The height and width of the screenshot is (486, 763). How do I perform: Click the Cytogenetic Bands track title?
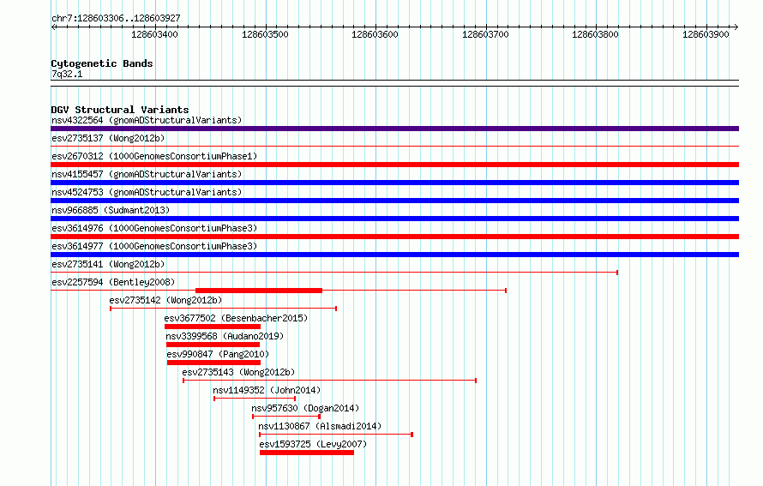coord(102,63)
